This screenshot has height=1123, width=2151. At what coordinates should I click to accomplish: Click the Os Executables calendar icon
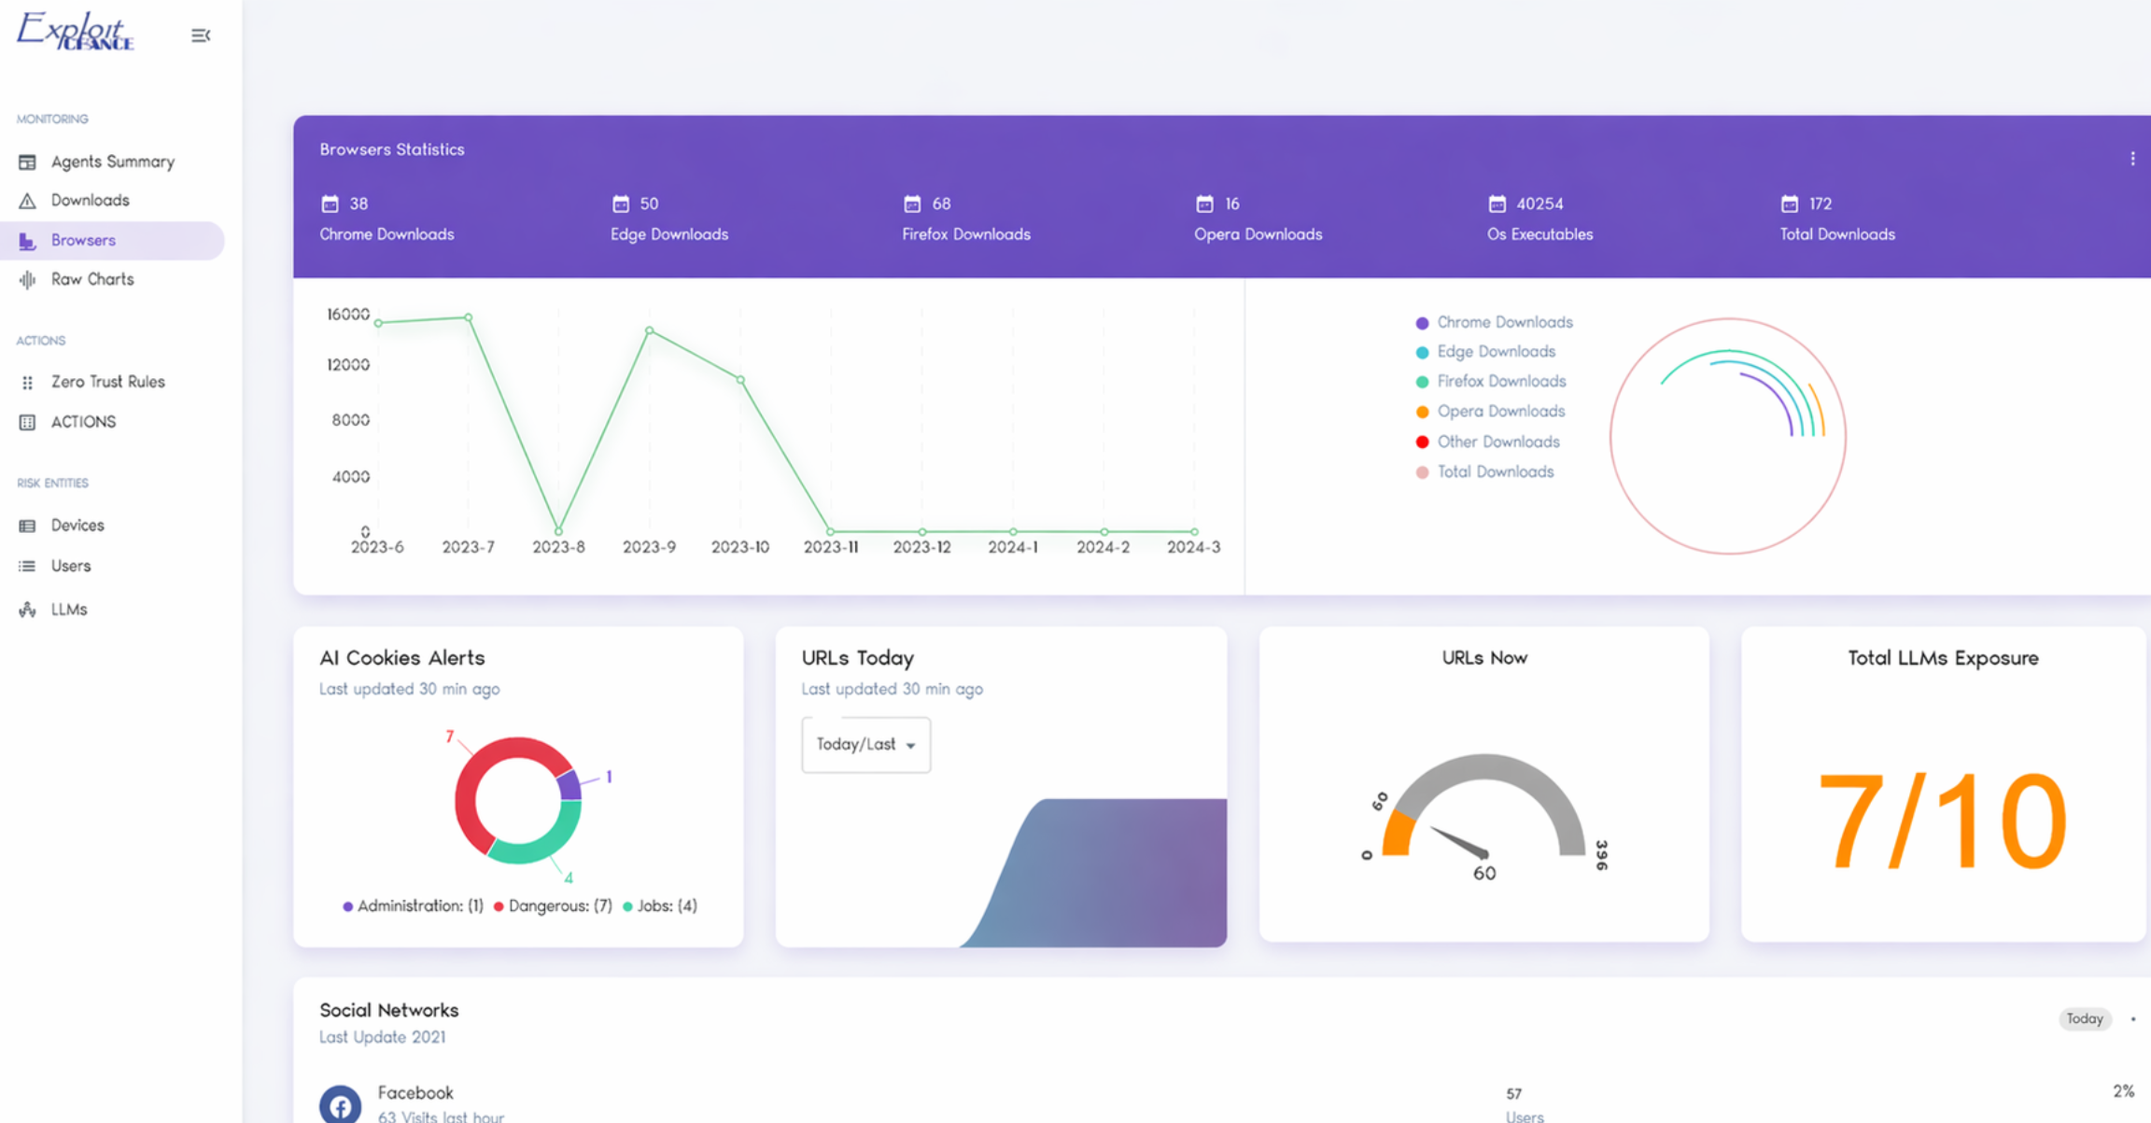pyautogui.click(x=1497, y=204)
